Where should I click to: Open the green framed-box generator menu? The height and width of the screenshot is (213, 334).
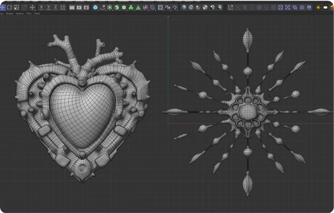tap(110, 7)
